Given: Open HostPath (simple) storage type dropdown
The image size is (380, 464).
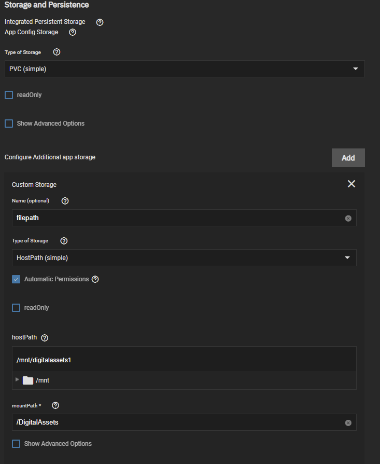Looking at the screenshot, I should tap(184, 258).
